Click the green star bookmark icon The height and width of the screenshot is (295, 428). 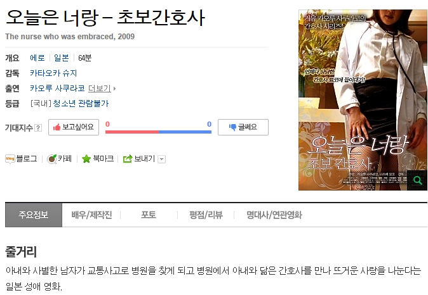pyautogui.click(x=86, y=159)
